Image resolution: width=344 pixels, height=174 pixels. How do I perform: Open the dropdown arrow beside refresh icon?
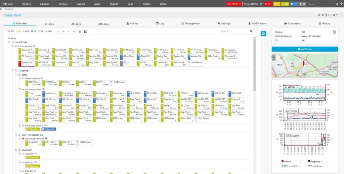point(337,15)
